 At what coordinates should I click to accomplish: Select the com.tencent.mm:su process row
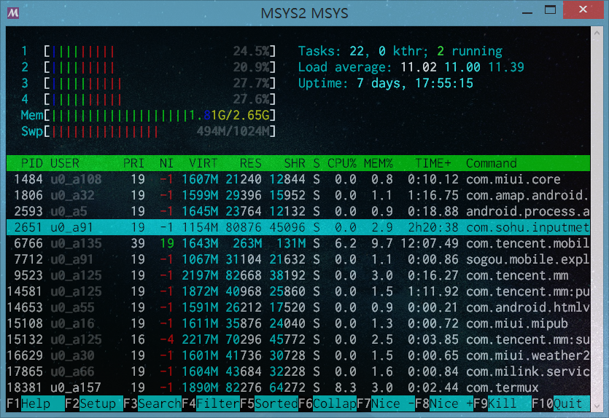pyautogui.click(x=298, y=339)
